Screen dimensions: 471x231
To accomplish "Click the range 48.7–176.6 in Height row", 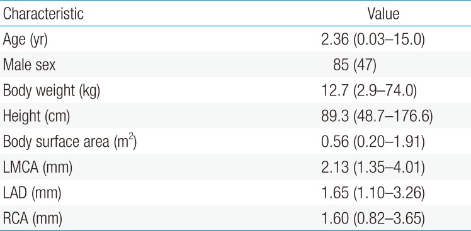I will [393, 117].
